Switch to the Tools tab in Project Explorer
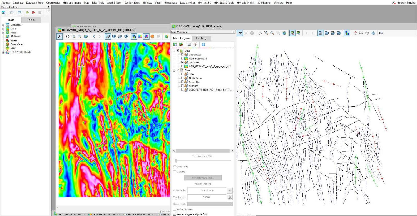417x216 pixels. pos(31,20)
